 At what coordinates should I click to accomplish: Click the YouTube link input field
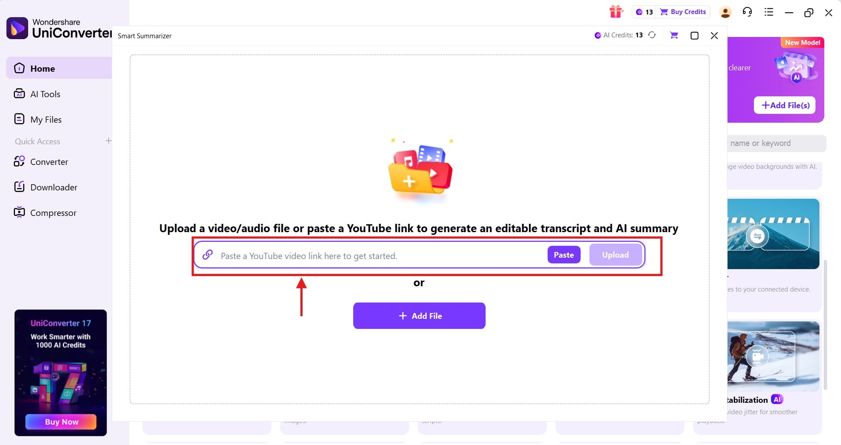pyautogui.click(x=374, y=256)
